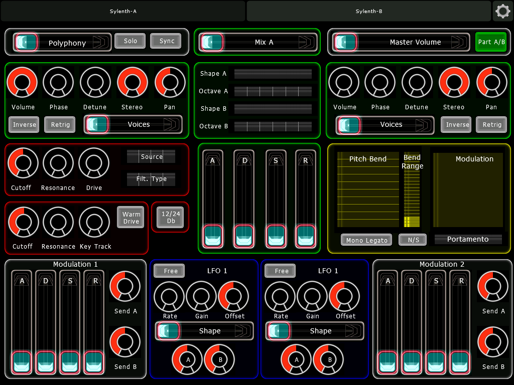
Task: Click the Key Track knob
Action: click(x=94, y=222)
